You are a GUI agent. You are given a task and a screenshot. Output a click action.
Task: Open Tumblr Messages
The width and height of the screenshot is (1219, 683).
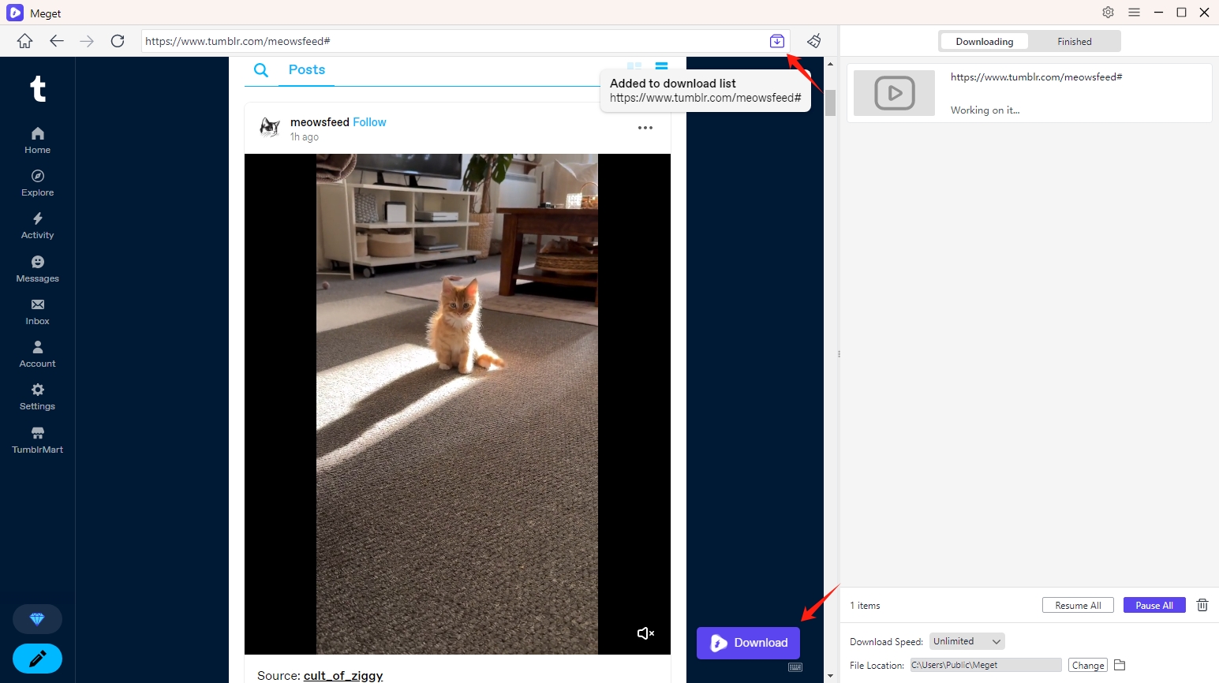tap(37, 269)
